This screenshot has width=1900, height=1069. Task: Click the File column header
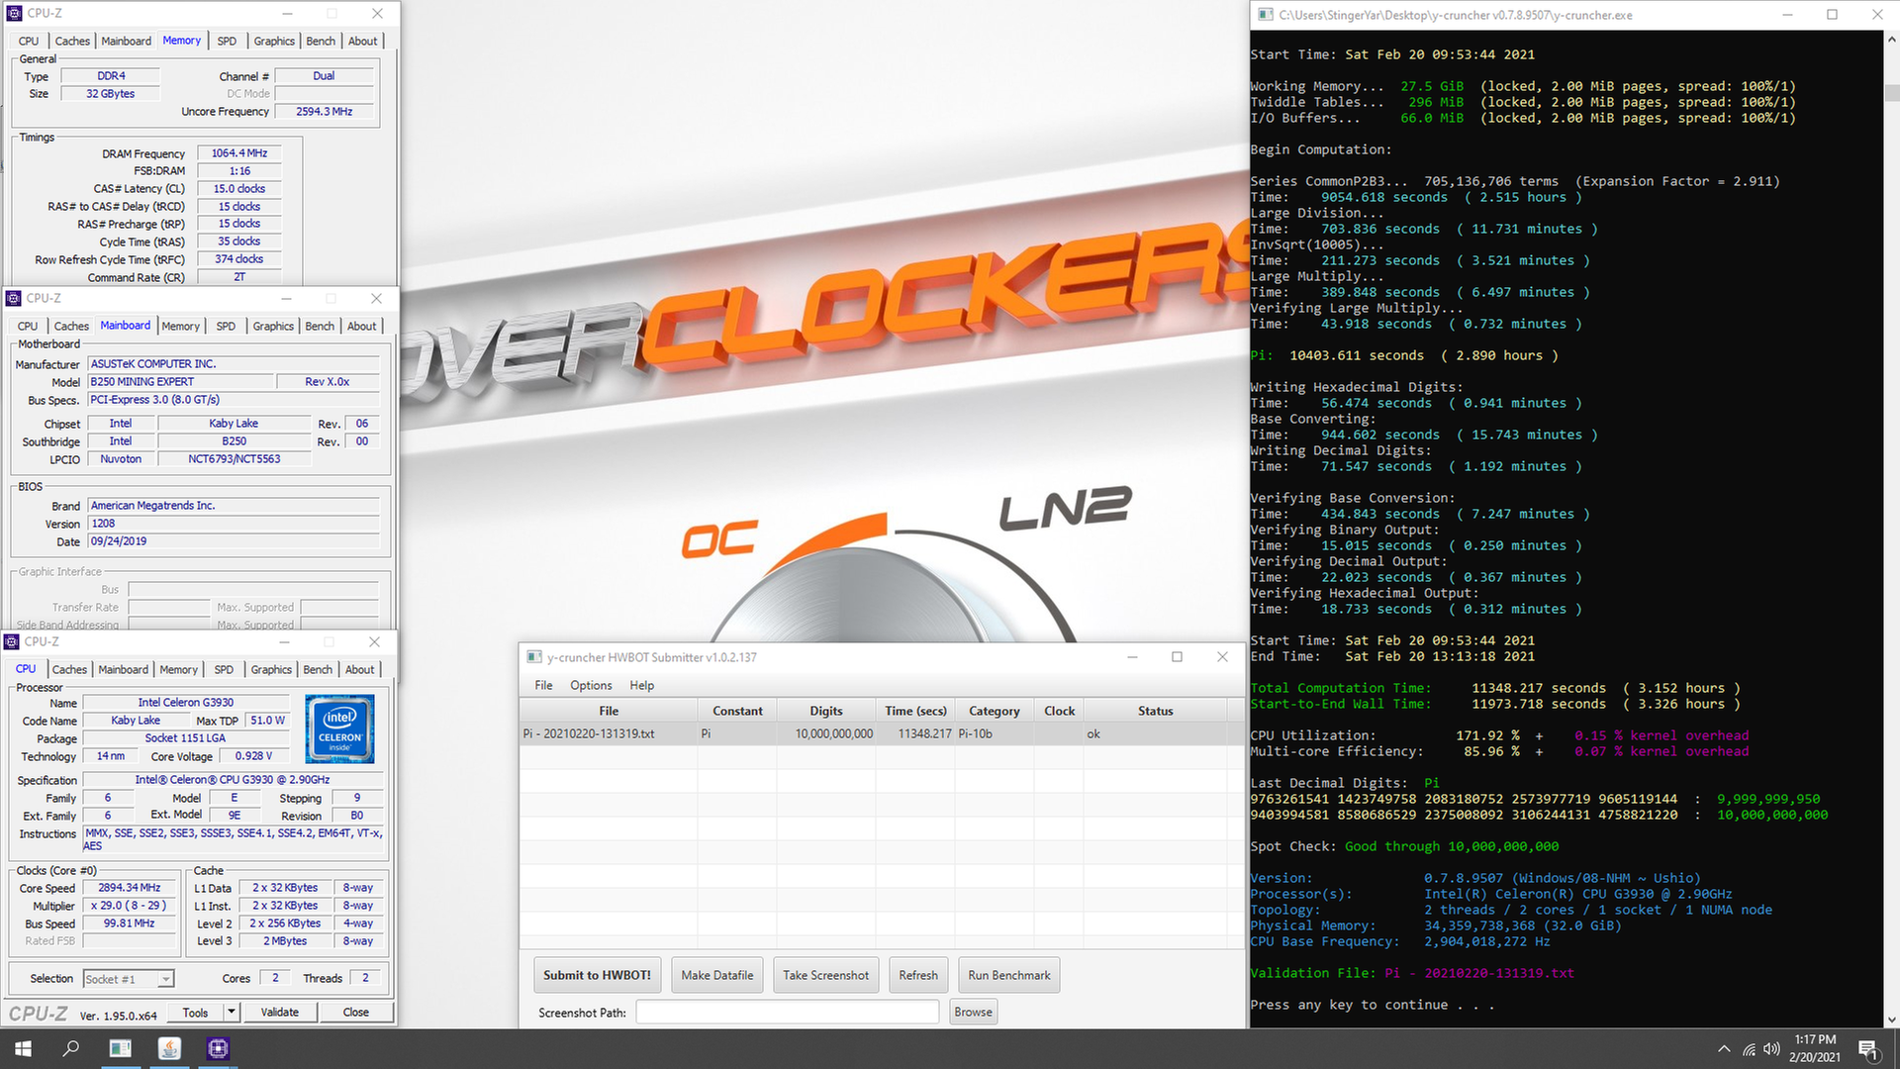pyautogui.click(x=609, y=711)
